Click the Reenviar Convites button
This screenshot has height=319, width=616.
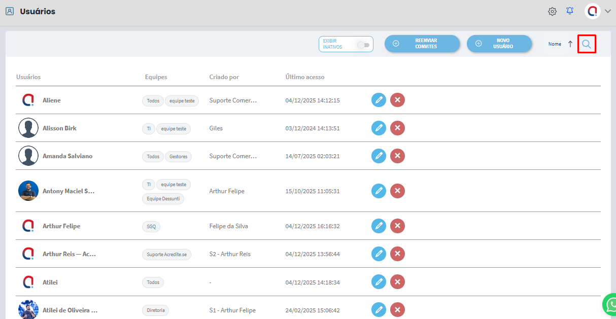422,44
